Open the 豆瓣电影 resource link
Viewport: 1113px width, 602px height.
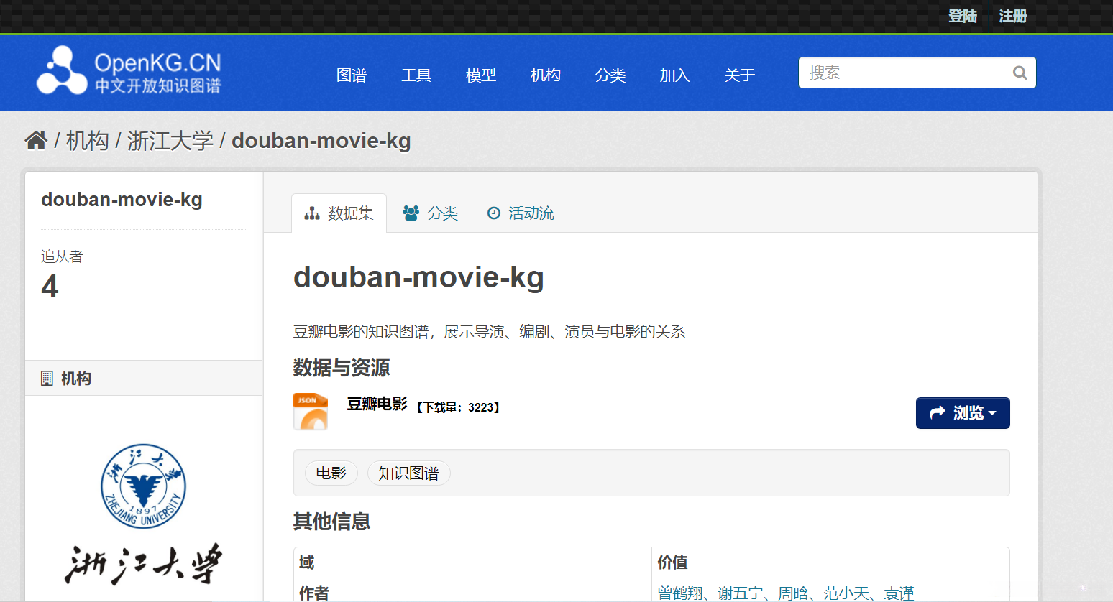pos(377,404)
